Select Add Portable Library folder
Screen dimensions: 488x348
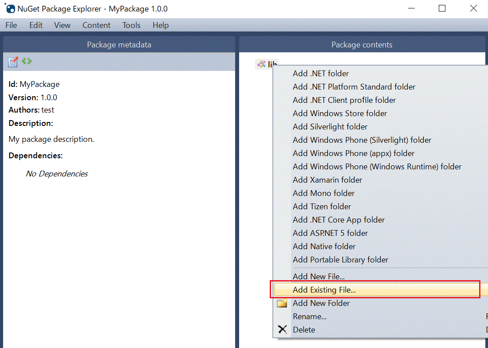[380, 260]
